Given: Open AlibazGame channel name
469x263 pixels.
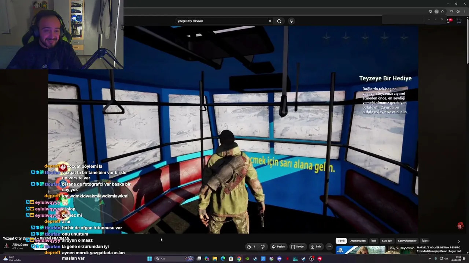Looking at the screenshot, I should (20, 245).
